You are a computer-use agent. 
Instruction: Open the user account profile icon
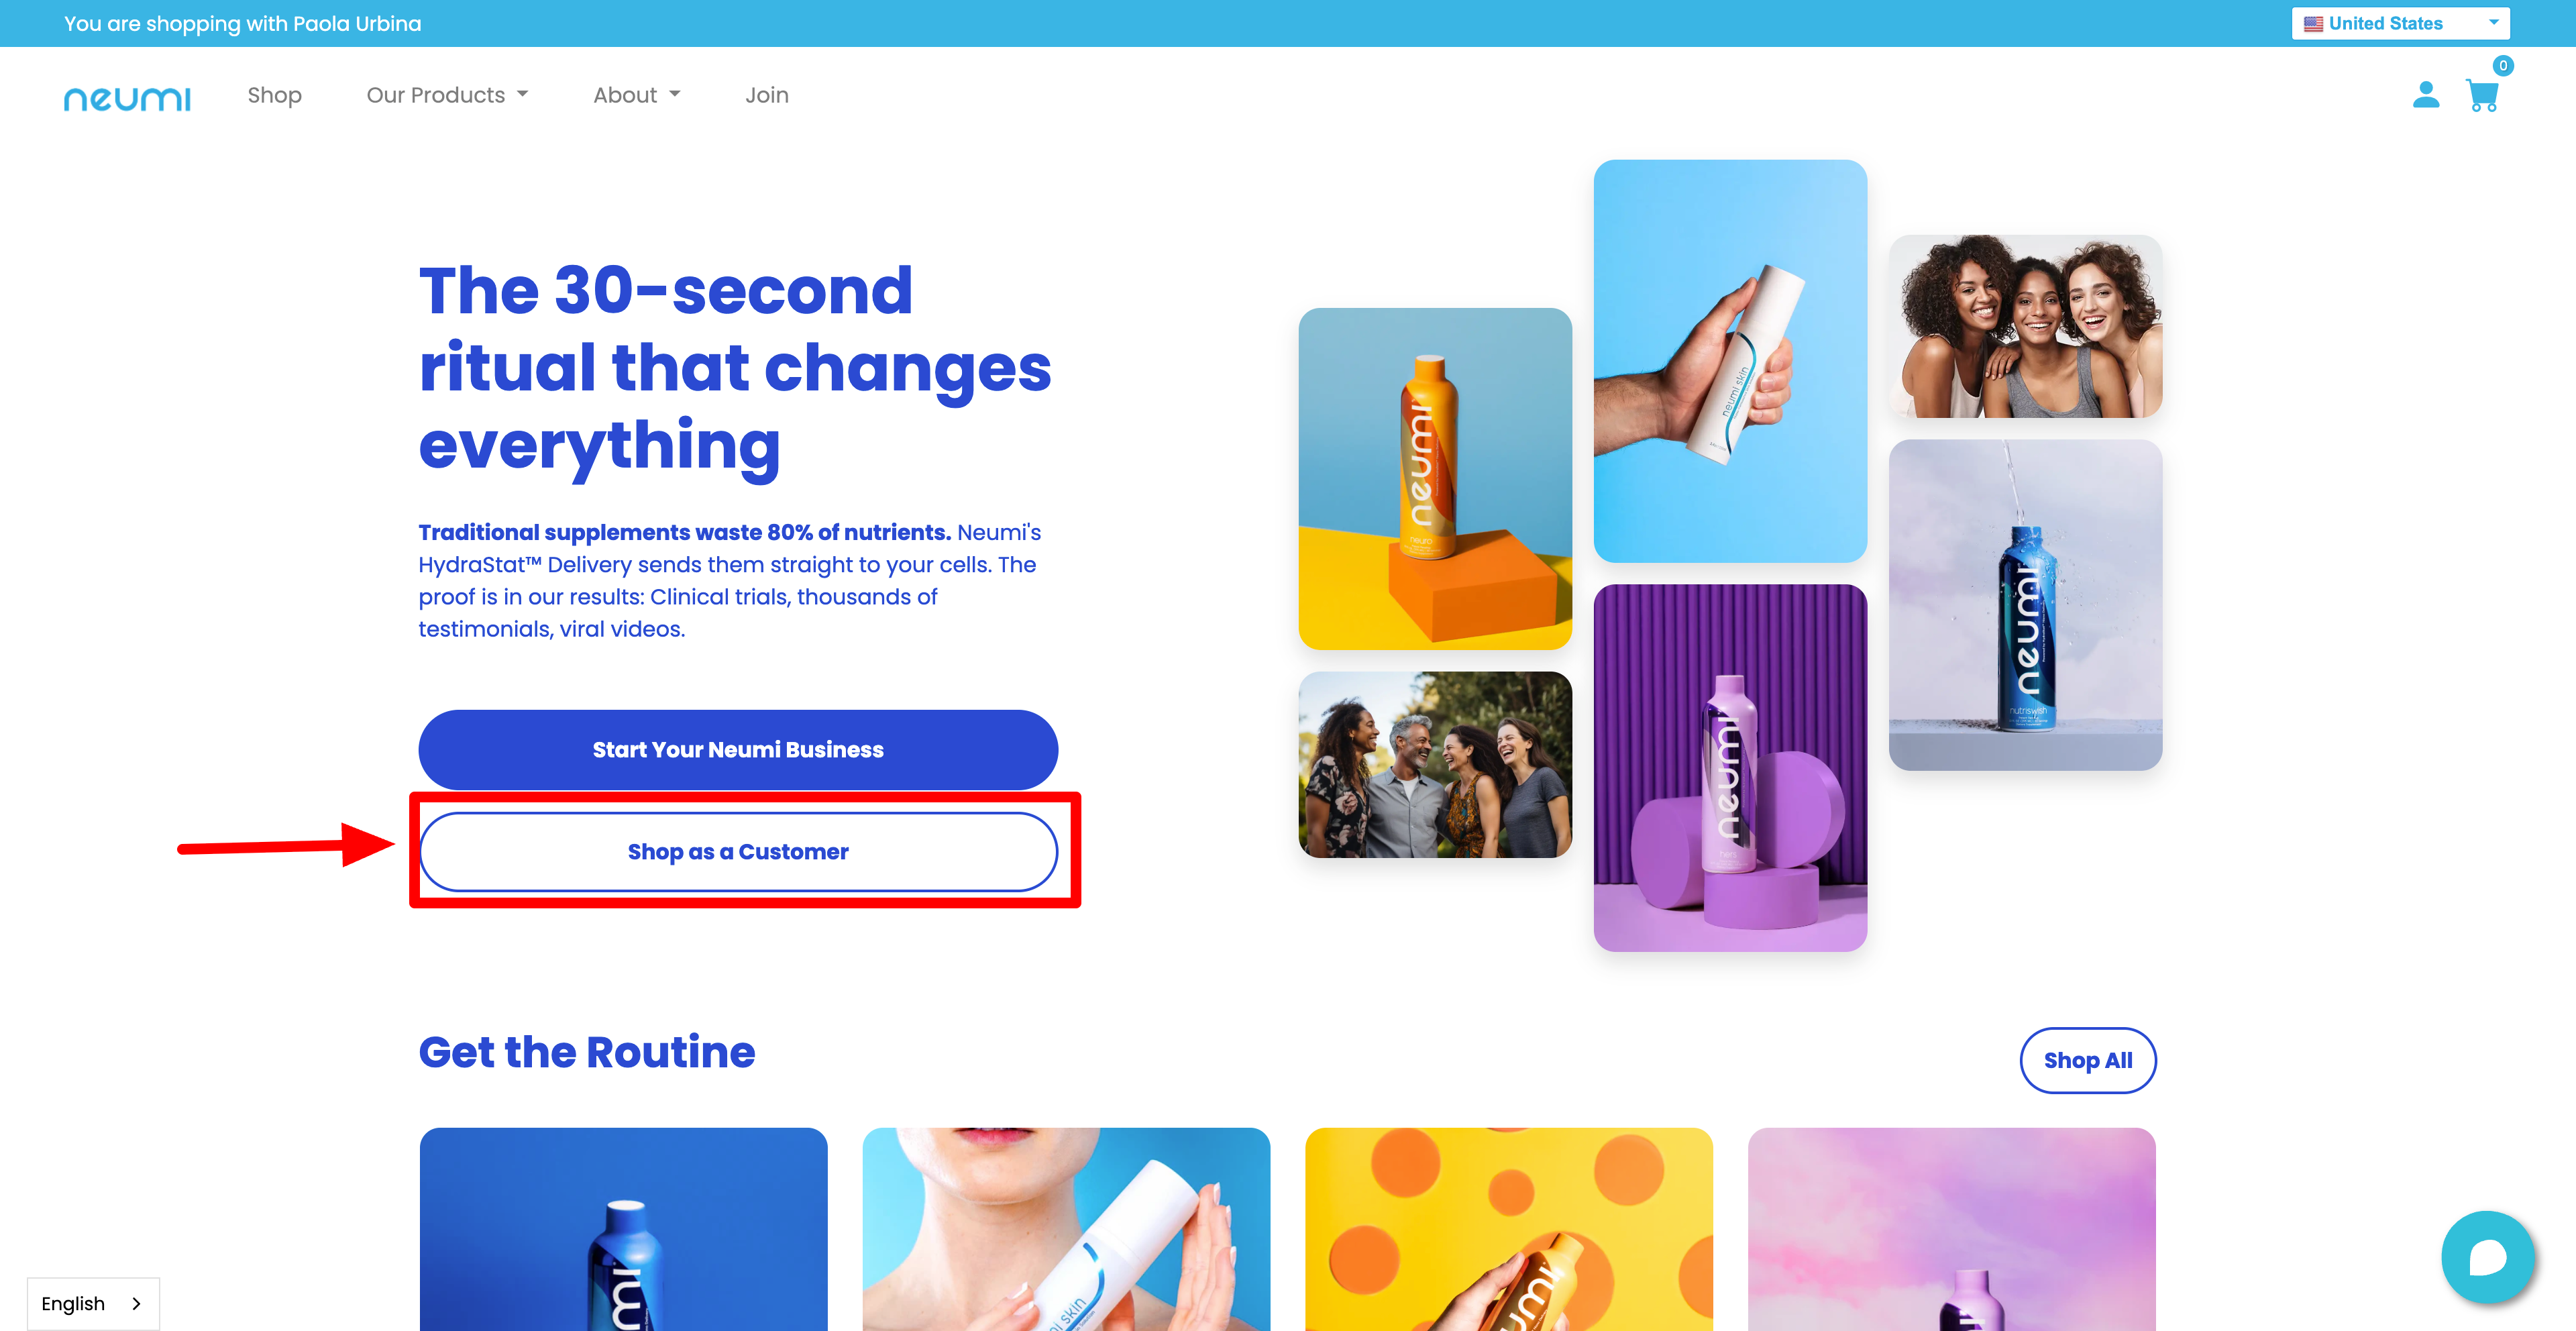(2425, 95)
